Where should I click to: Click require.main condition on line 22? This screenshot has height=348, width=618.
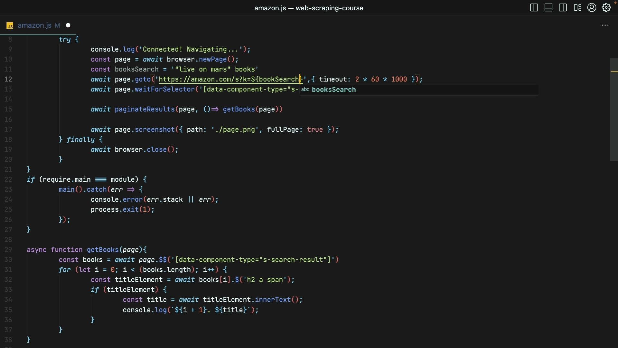pyautogui.click(x=67, y=179)
